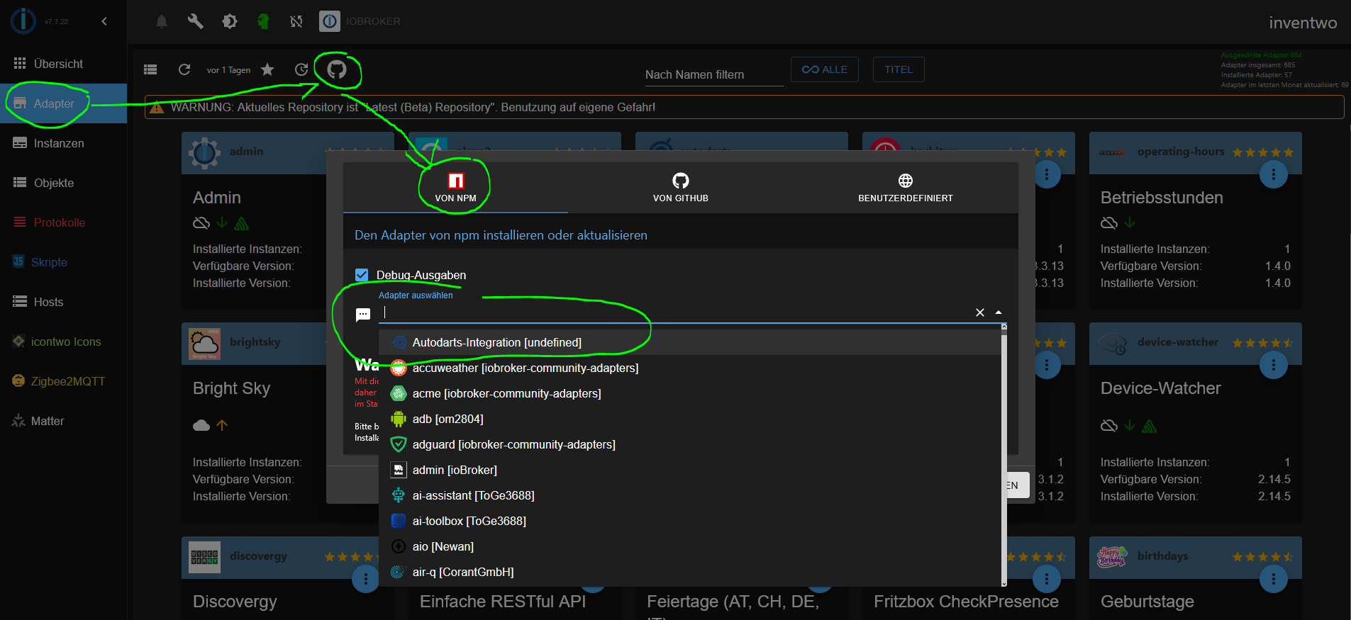Open icontwo Icons in the sidebar
The height and width of the screenshot is (620, 1351).
tap(63, 342)
